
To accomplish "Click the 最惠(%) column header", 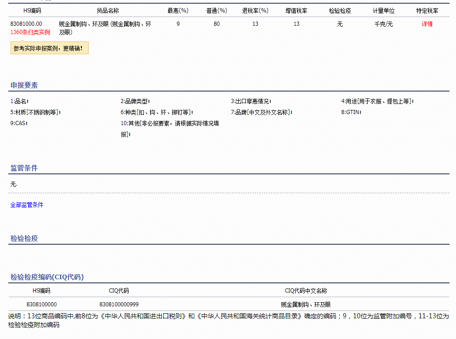I will (x=177, y=10).
